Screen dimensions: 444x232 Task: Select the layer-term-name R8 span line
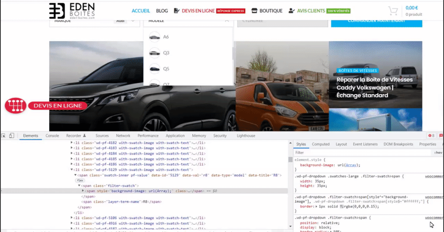click(x=122, y=202)
